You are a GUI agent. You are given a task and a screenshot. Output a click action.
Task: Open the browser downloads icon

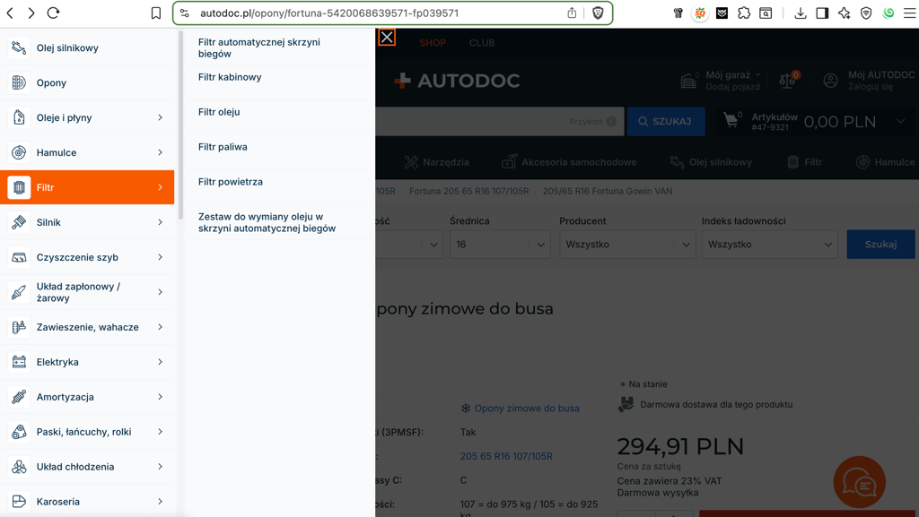click(800, 13)
